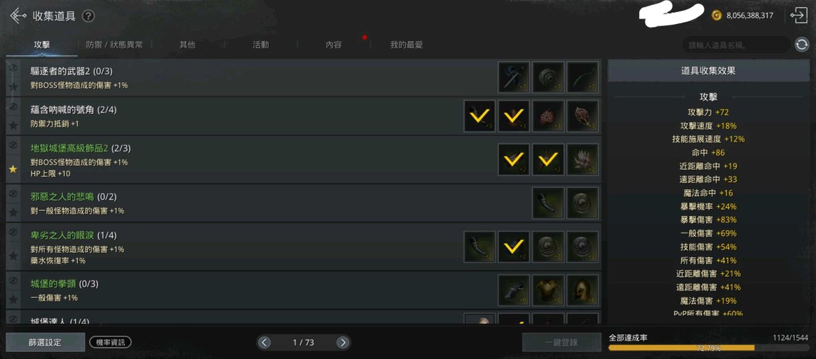This screenshot has width=816, height=359.
Task: Open the 我的最愛 tab
Action: [x=407, y=45]
